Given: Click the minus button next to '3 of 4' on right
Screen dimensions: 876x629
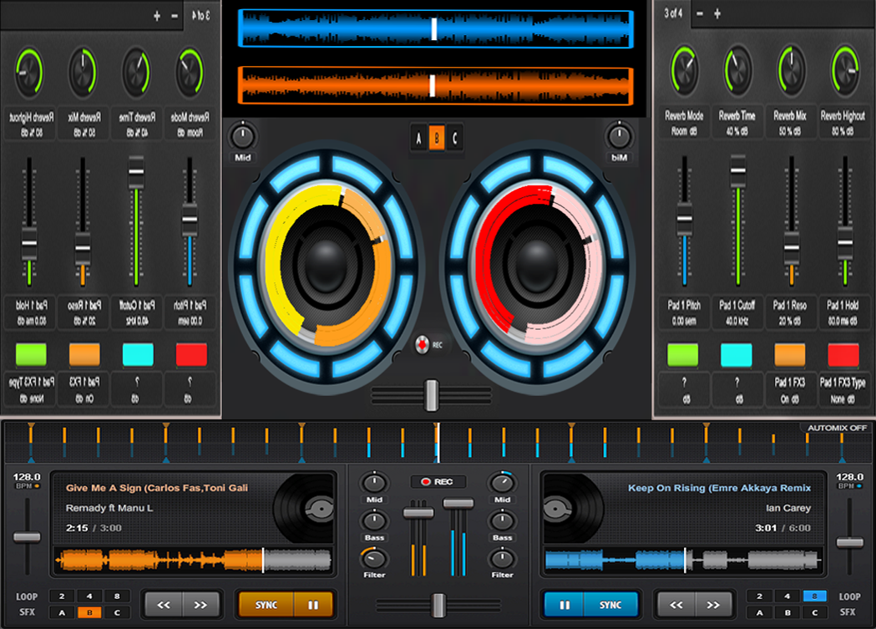Looking at the screenshot, I should (700, 14).
